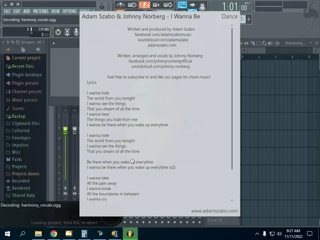Click the piano roll zoom magnifier icon
The width and height of the screenshot is (320, 240).
pyautogui.click(x=264, y=43)
